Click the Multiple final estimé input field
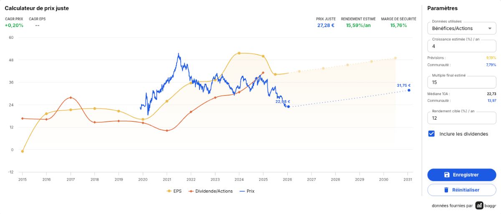Screen dimensions: 501x214 (461, 82)
